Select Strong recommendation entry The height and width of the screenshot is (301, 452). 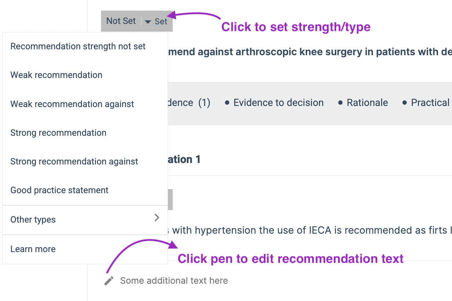85,133
